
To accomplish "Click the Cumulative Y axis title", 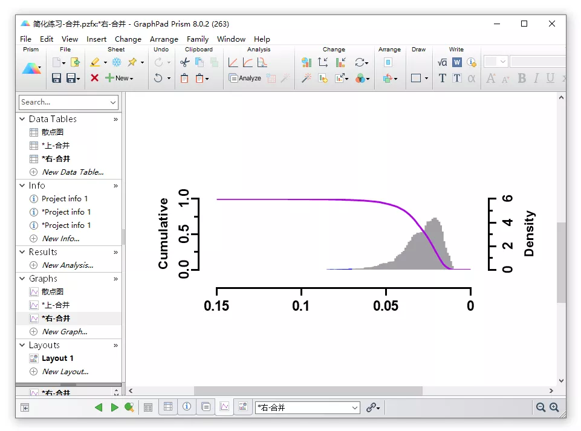I will coord(163,233).
